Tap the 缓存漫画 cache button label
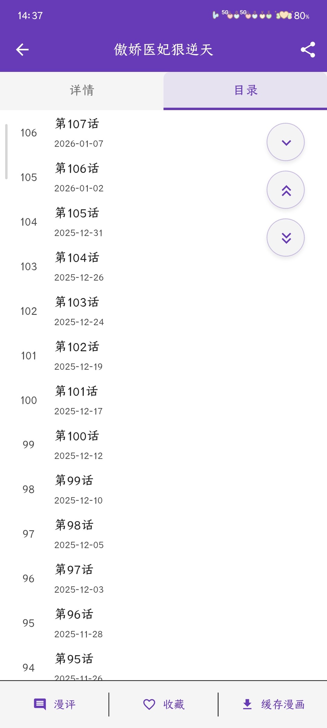 point(283,704)
